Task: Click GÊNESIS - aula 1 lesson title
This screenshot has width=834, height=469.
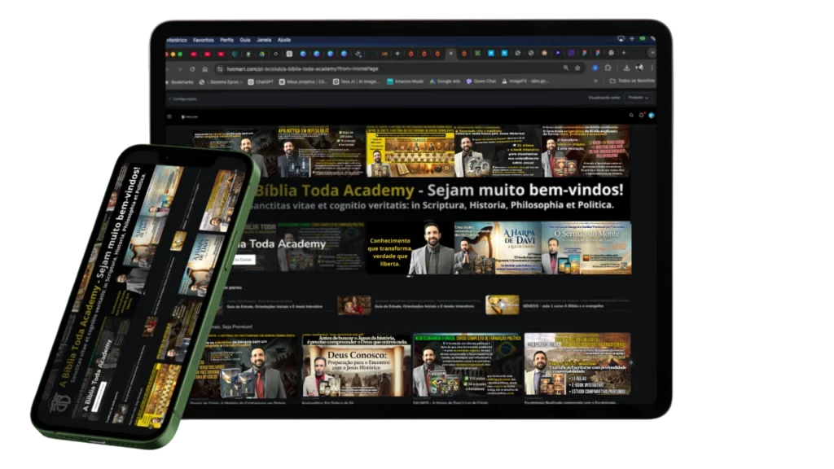Action: coord(564,306)
